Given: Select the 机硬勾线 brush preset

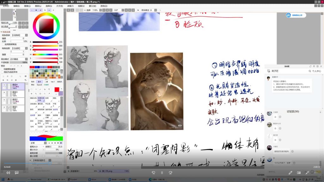Looking at the screenshot, I should tap(41, 100).
